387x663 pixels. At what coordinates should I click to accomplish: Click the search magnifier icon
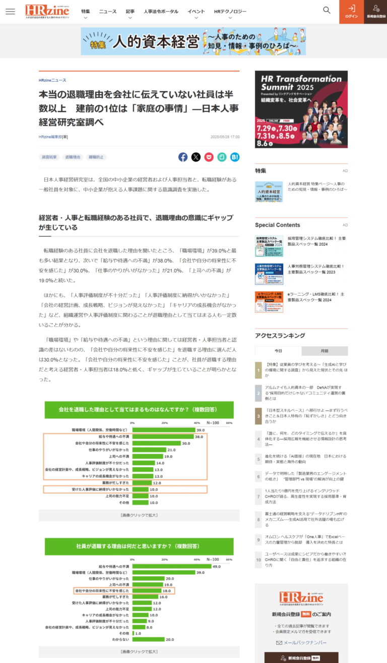tap(327, 10)
